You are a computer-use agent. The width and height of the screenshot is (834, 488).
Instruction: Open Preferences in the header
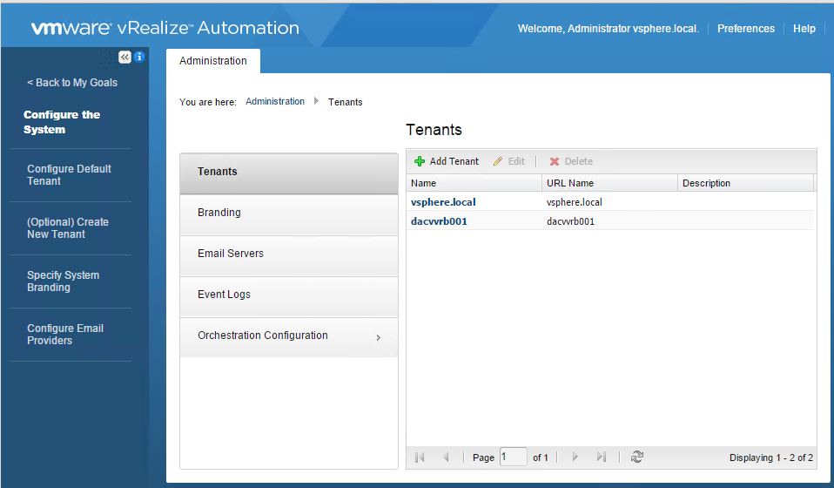[746, 29]
